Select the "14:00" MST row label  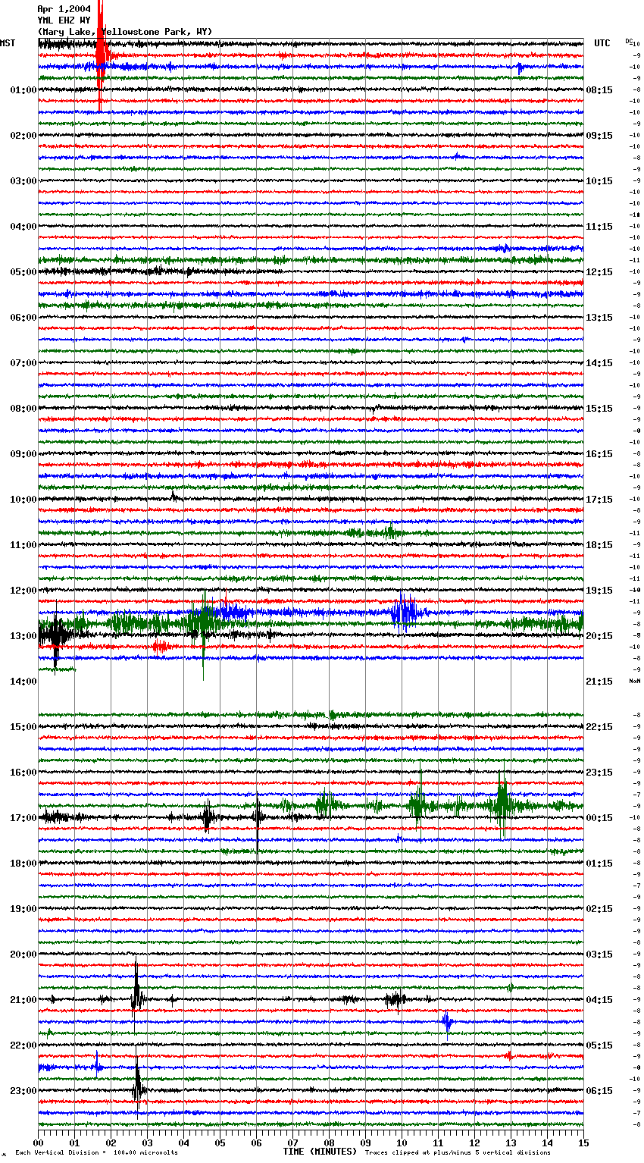(23, 682)
